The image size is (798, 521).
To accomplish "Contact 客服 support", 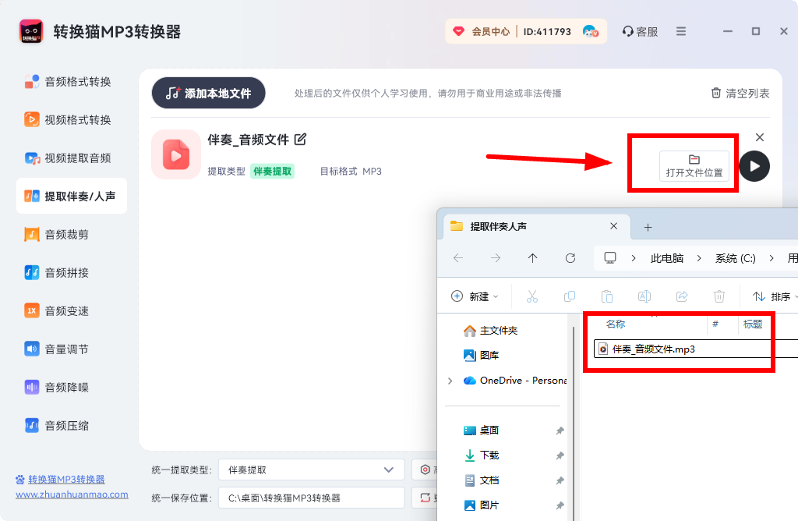I will (x=641, y=31).
